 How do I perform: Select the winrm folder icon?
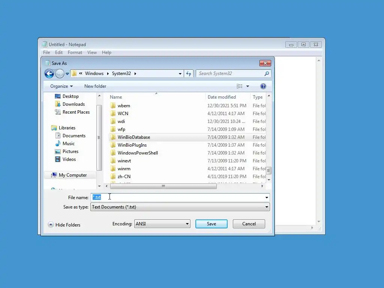coord(113,168)
